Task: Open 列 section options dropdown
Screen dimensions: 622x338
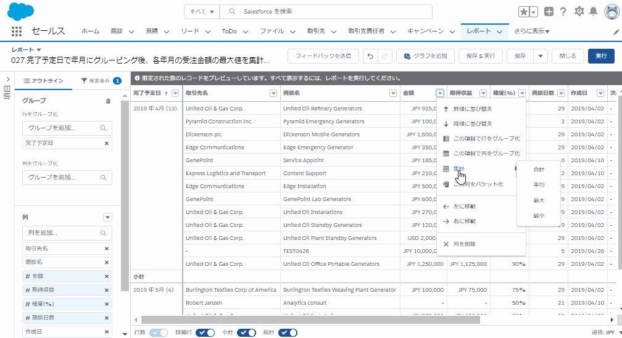Action: (107, 217)
